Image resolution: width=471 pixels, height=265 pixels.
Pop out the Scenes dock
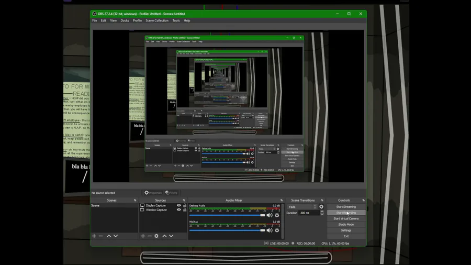[135, 200]
